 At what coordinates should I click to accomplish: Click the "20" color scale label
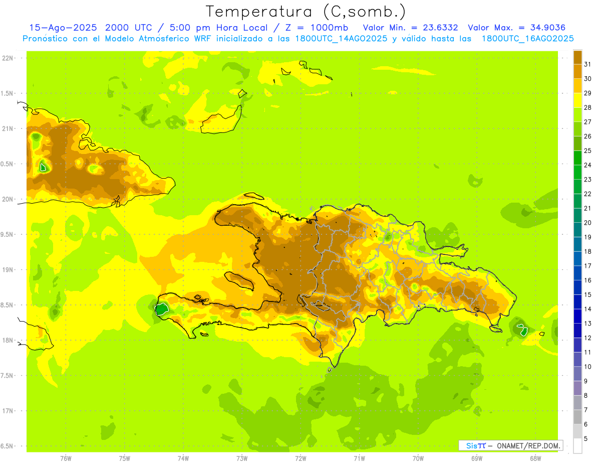tap(588, 223)
